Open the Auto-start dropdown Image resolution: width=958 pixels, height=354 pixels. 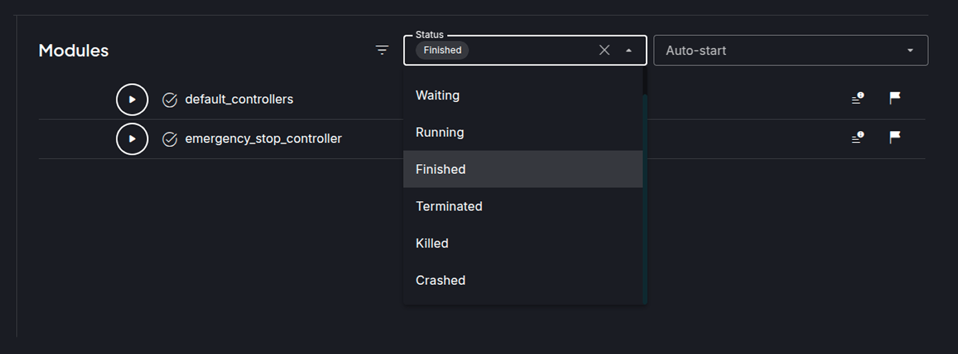click(x=790, y=50)
